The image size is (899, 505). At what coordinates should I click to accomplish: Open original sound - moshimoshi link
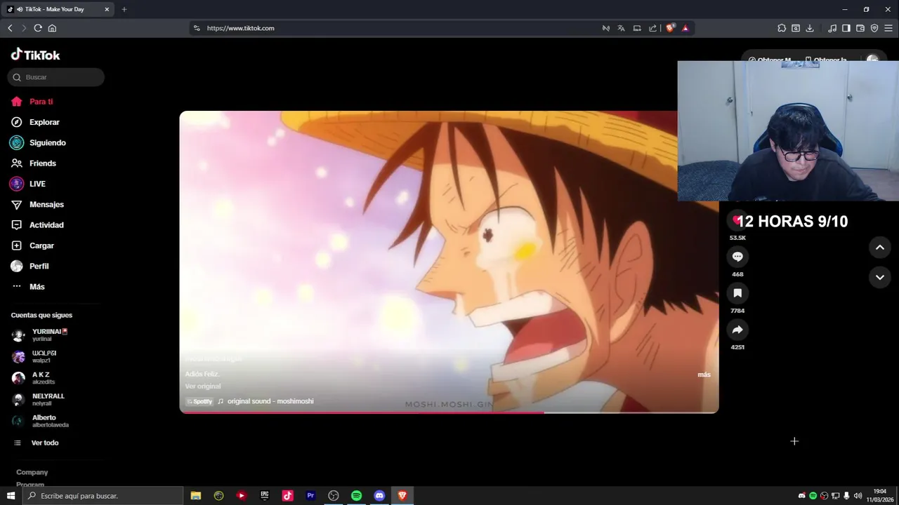point(265,401)
